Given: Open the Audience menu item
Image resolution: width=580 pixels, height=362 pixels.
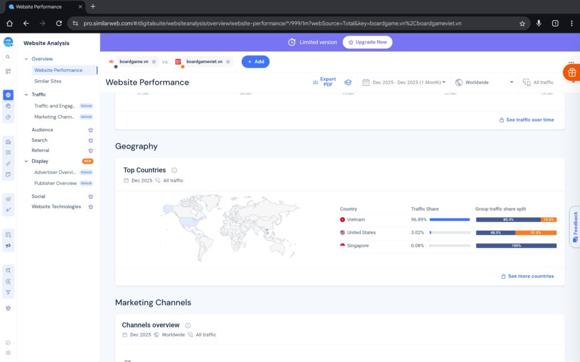Looking at the screenshot, I should pos(42,130).
